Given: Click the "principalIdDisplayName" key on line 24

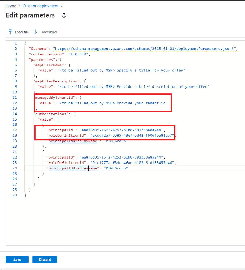Looking at the screenshot, I should (73, 168).
